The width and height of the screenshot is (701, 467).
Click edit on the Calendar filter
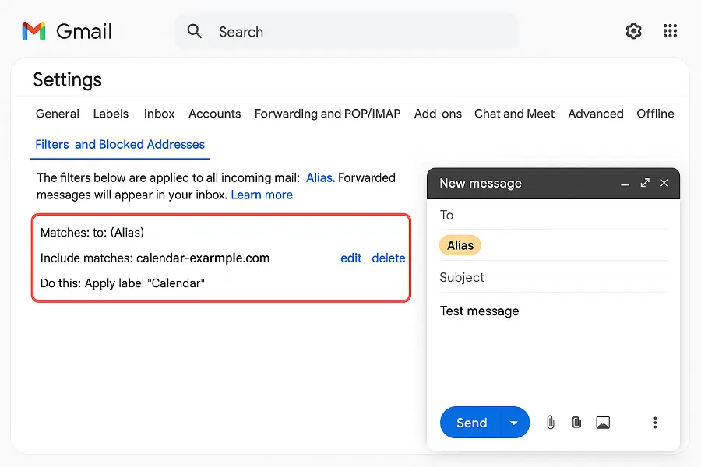(x=350, y=258)
